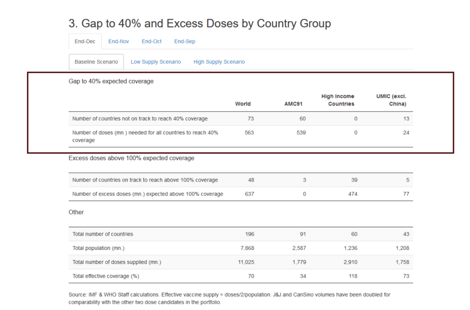Open the End-Oct tab
This screenshot has height=310, width=470.
[x=152, y=41]
